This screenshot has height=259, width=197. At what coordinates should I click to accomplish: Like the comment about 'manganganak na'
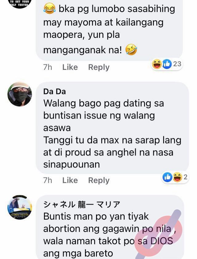click(x=70, y=67)
